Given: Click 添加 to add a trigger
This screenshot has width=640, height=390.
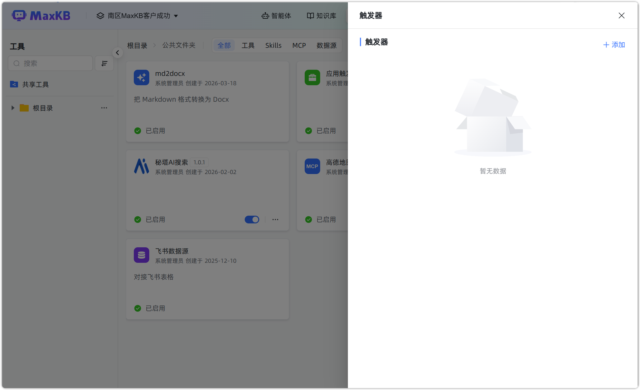Looking at the screenshot, I should (x=614, y=45).
